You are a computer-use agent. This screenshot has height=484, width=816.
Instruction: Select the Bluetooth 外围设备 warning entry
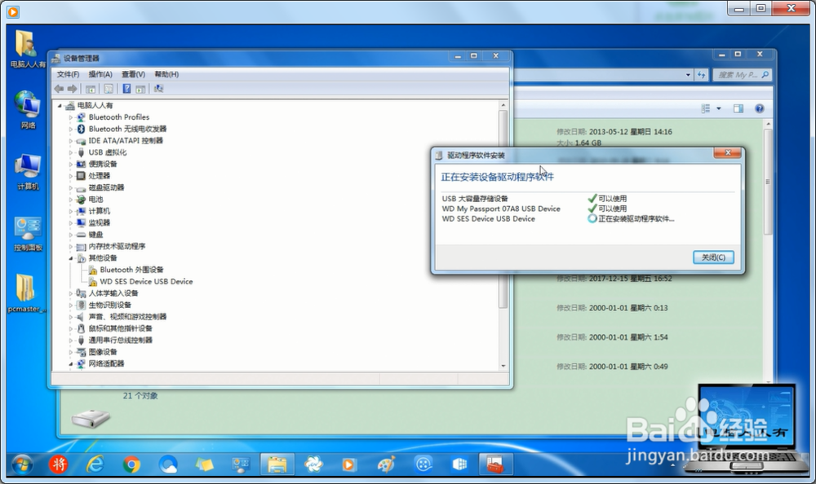[x=131, y=270]
